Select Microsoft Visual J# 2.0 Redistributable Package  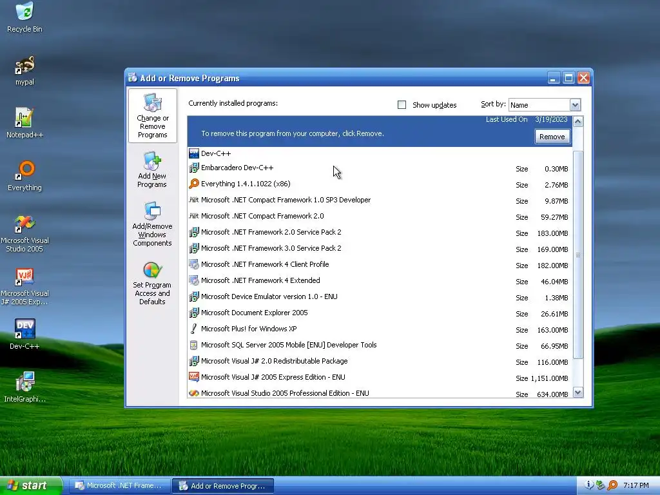click(x=380, y=361)
